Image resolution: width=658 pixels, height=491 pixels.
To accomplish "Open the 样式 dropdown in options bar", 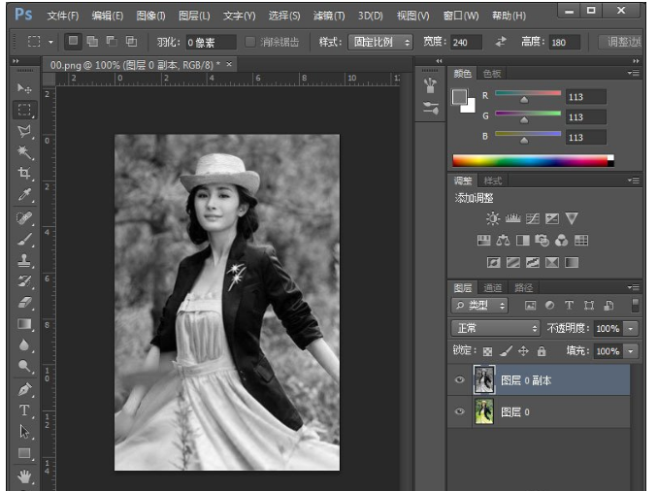I will (x=380, y=43).
